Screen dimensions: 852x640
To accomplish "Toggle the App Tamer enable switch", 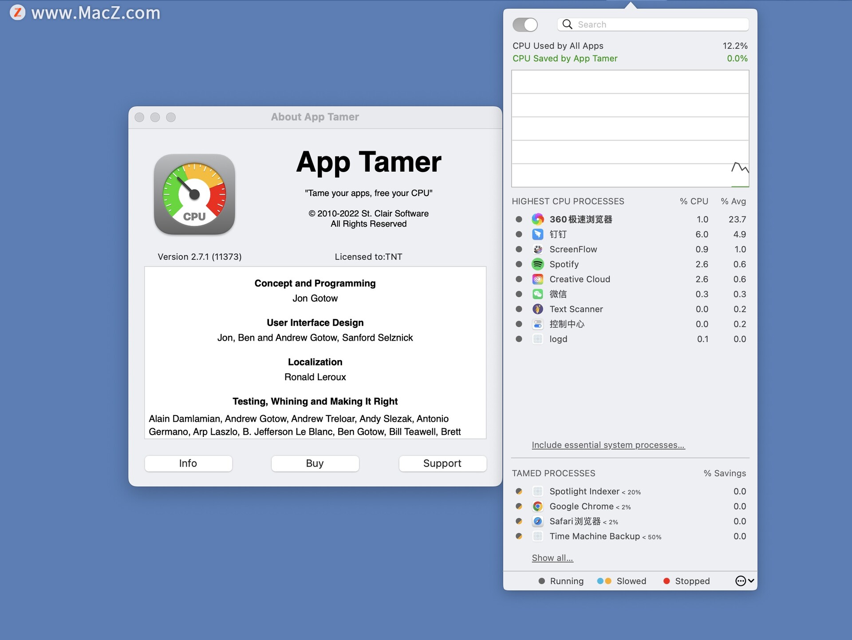I will pyautogui.click(x=525, y=25).
